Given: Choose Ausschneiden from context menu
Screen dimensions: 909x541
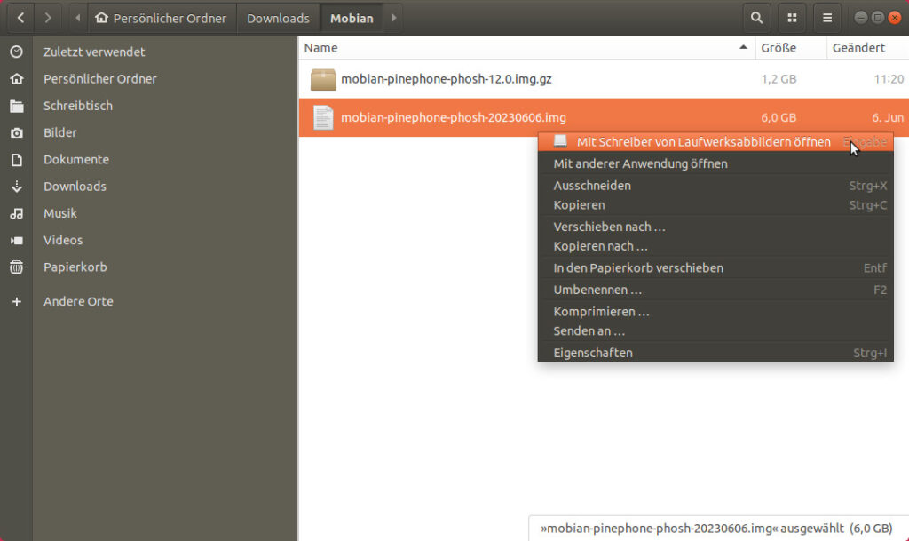Looking at the screenshot, I should tap(715, 186).
